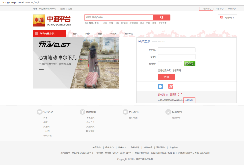Click the heart icon beside 特色活动

tap(39, 112)
